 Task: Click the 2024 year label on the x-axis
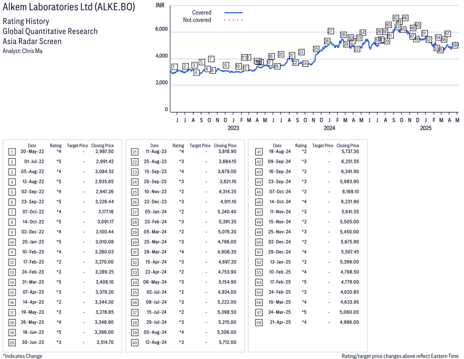pos(329,128)
